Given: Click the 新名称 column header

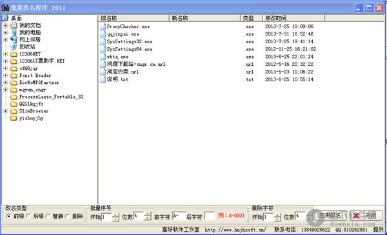Looking at the screenshot, I should [205, 18].
